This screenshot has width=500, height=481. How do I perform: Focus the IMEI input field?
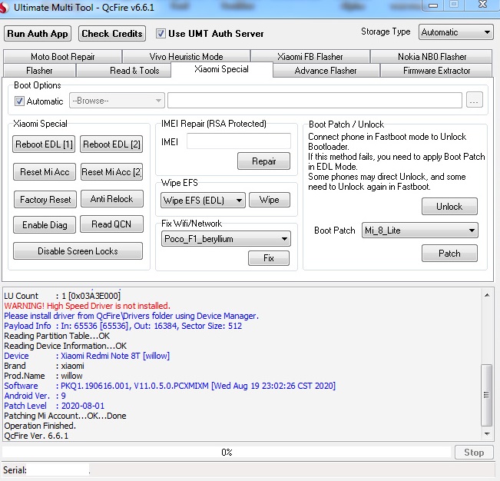239,141
